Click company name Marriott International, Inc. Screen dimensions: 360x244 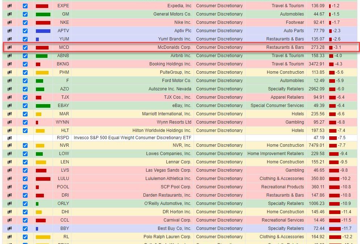point(166,114)
